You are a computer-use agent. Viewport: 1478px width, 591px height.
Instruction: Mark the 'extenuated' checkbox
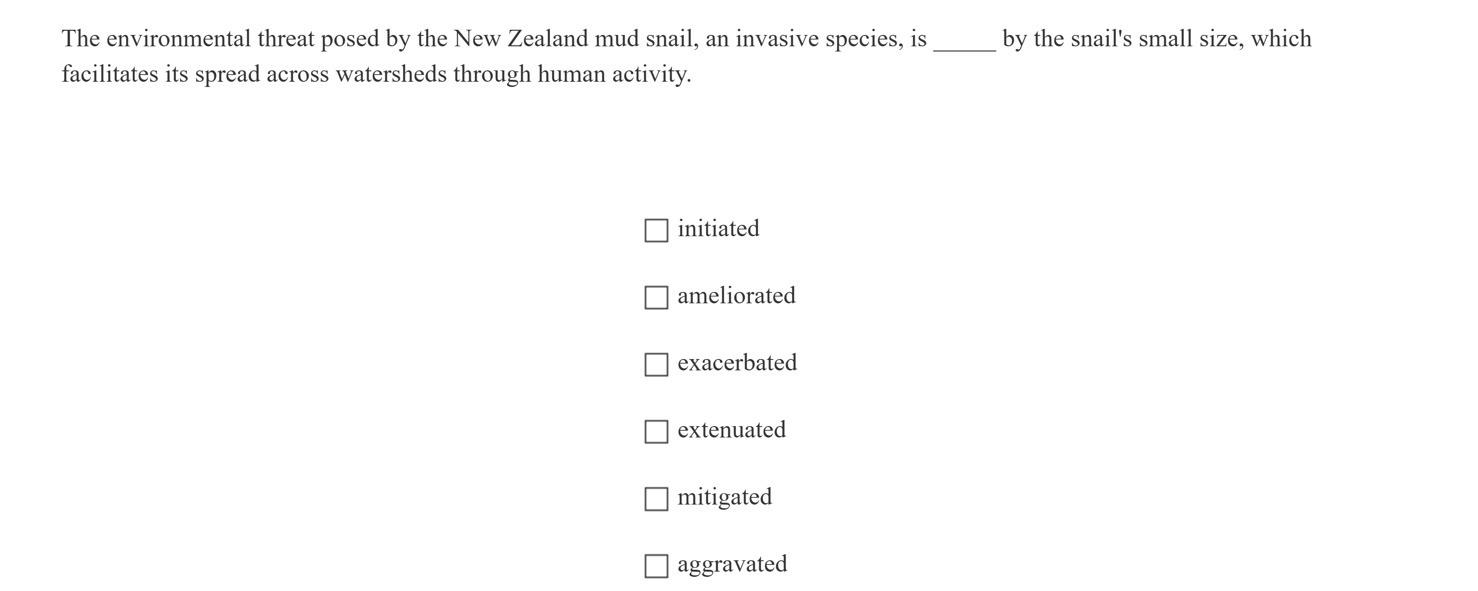(656, 432)
